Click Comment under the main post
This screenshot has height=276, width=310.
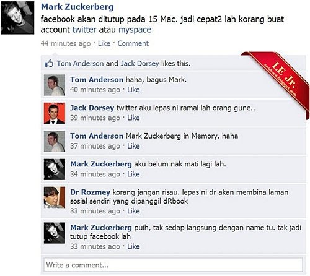[133, 43]
